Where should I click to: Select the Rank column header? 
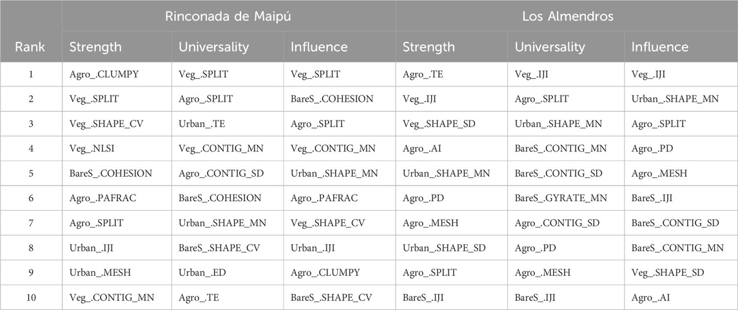pyautogui.click(x=30, y=47)
